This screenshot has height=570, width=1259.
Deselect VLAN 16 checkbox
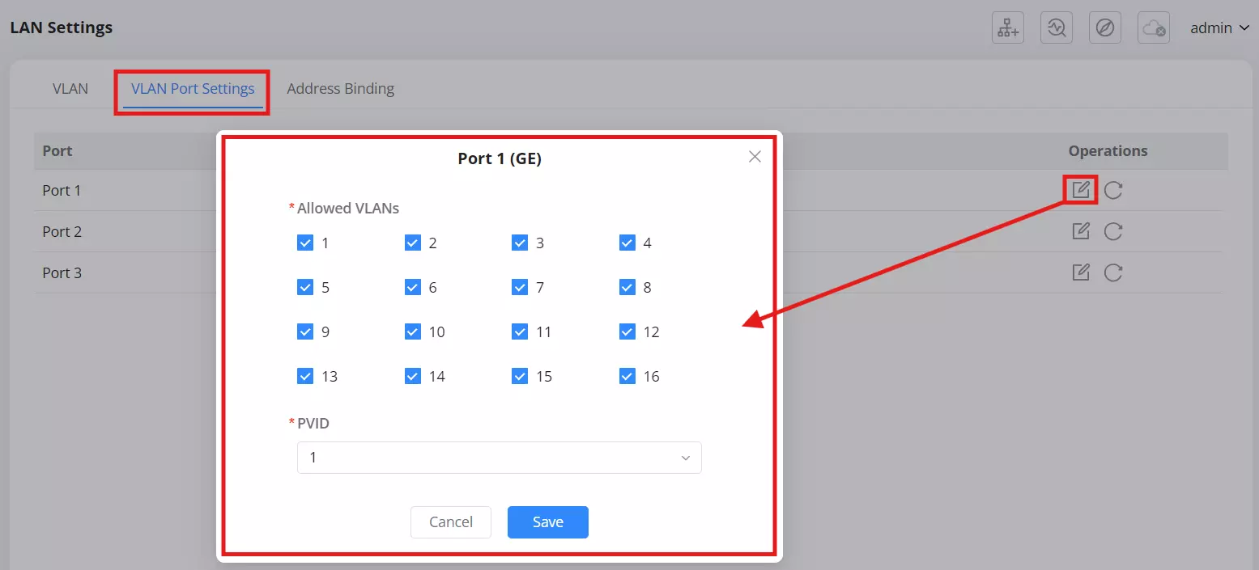click(x=627, y=376)
